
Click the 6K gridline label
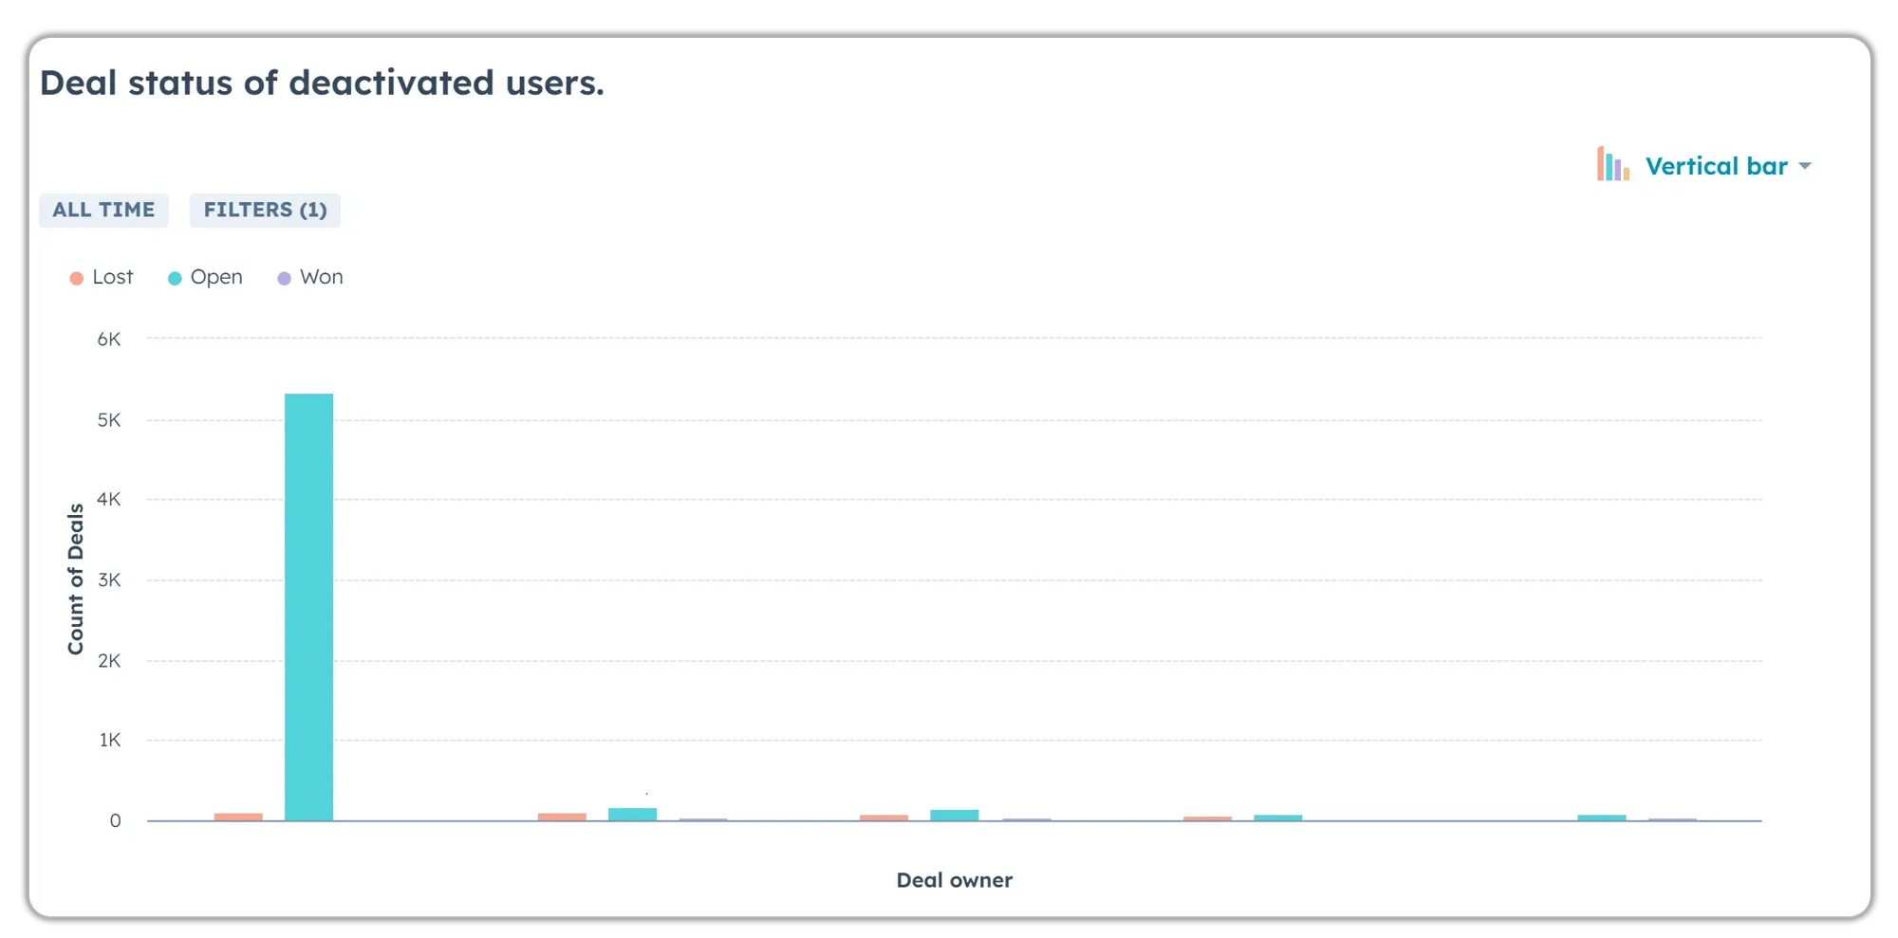(111, 339)
